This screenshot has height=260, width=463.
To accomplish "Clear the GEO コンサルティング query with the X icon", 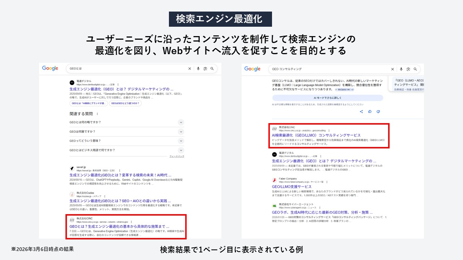I will [x=393, y=69].
